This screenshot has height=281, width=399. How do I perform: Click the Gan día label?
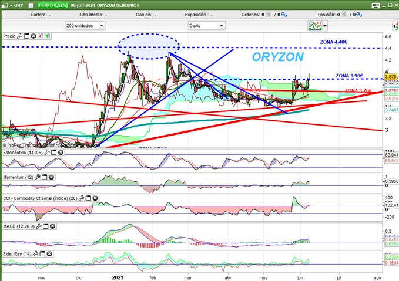(x=144, y=15)
